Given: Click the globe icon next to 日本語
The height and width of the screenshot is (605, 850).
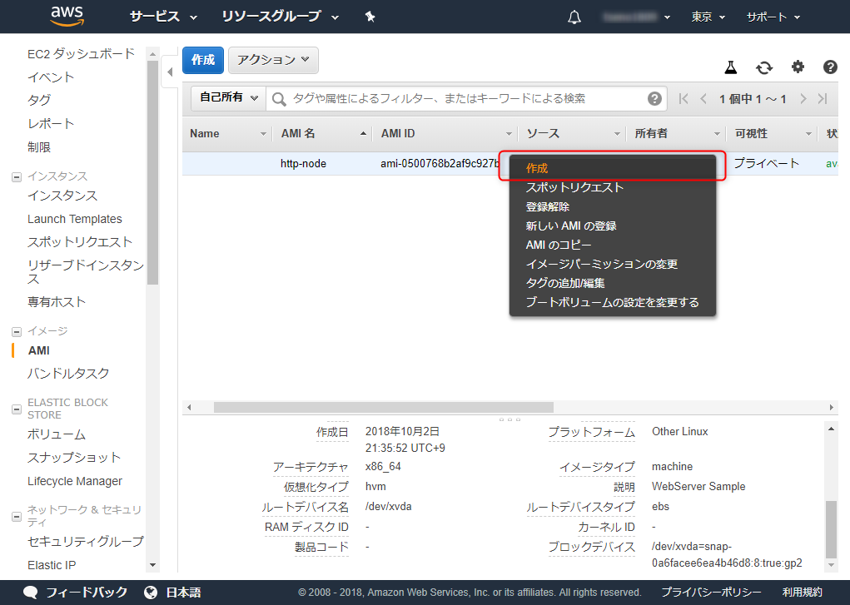Looking at the screenshot, I should 152,593.
